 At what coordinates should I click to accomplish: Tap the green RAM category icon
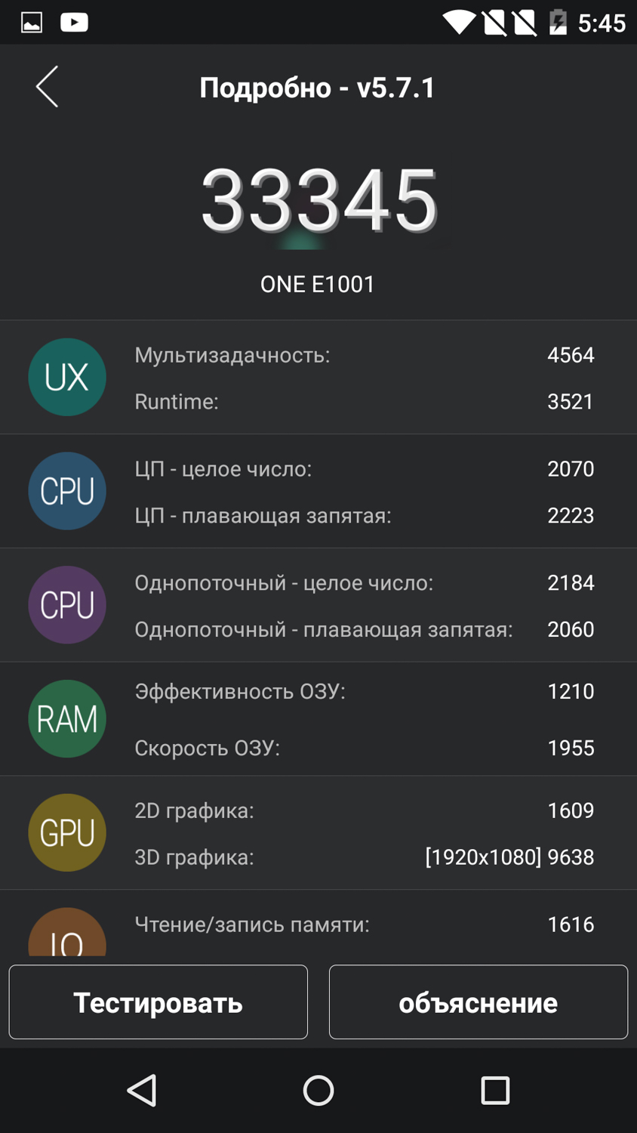(x=67, y=718)
